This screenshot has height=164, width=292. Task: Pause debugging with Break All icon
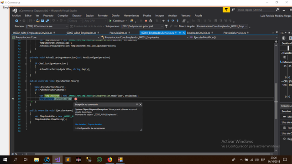(x=141, y=21)
